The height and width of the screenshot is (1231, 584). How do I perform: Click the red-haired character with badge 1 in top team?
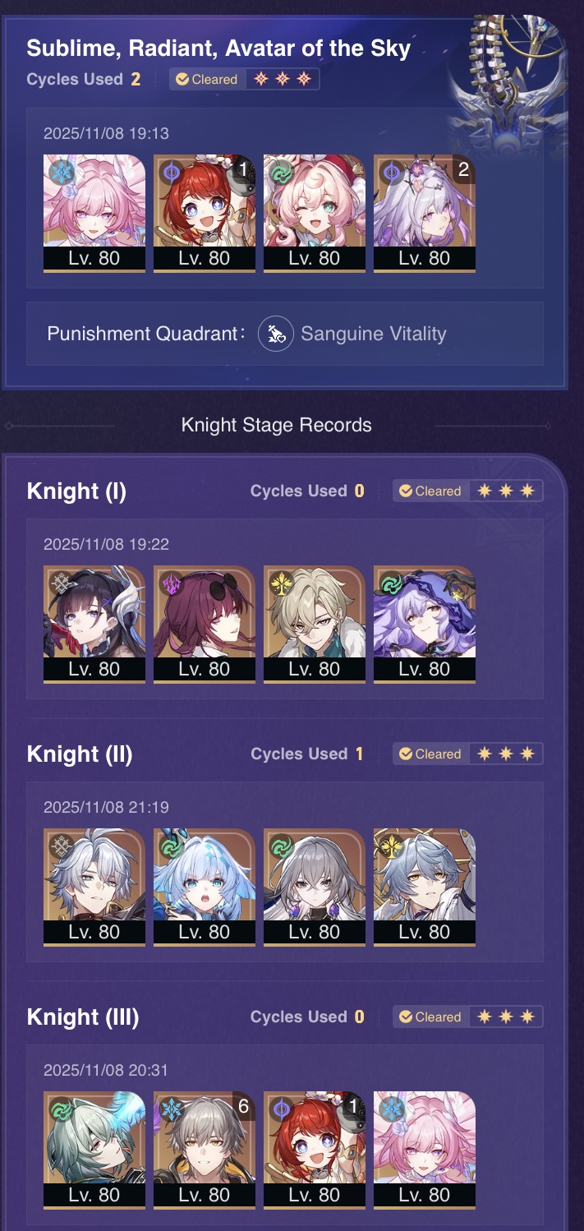coord(205,213)
